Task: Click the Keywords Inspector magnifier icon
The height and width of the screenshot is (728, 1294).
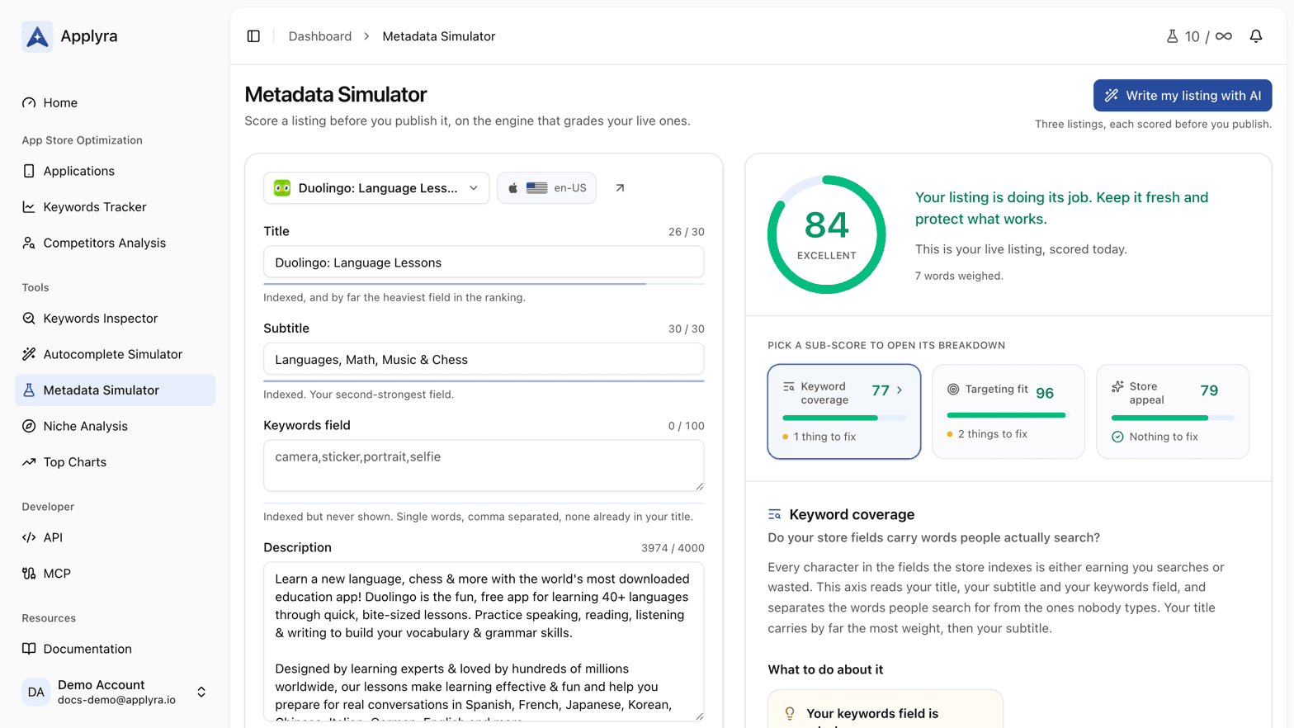Action: point(29,319)
